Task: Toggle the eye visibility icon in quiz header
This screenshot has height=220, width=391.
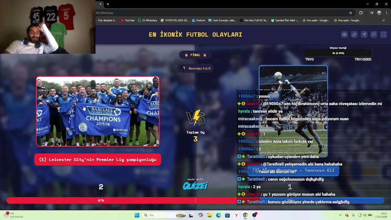Action: [345, 35]
